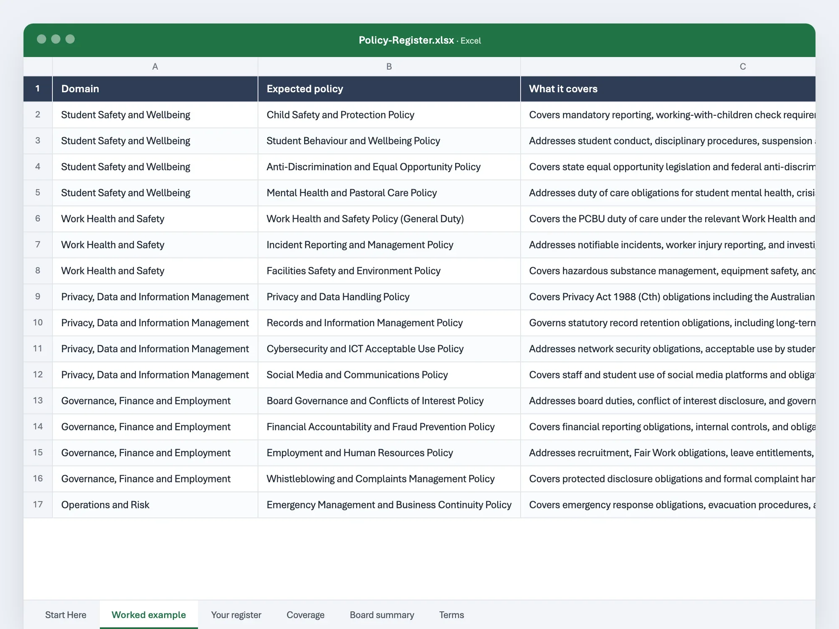Select Mental Health and Pastoral Care Policy cell
839x629 pixels.
tap(389, 192)
